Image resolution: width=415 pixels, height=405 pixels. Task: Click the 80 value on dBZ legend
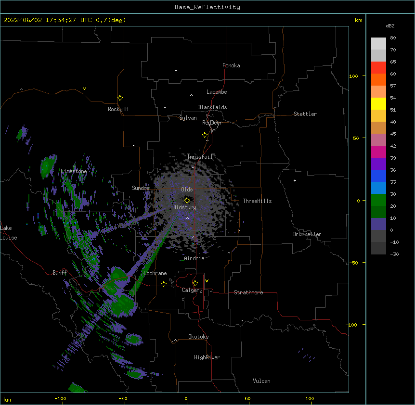(x=393, y=38)
